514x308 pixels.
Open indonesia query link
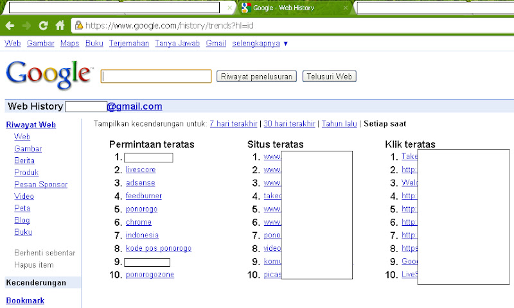pyautogui.click(x=142, y=235)
